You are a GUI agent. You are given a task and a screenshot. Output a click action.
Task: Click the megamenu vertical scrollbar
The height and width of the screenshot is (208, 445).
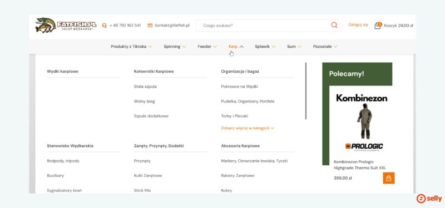(306, 91)
